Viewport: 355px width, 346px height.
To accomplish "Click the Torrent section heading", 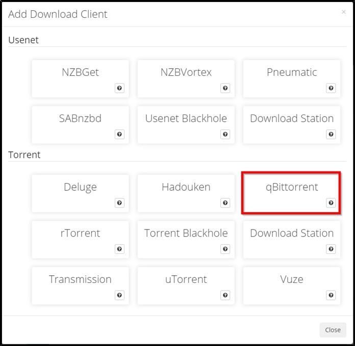I will click(x=24, y=155).
